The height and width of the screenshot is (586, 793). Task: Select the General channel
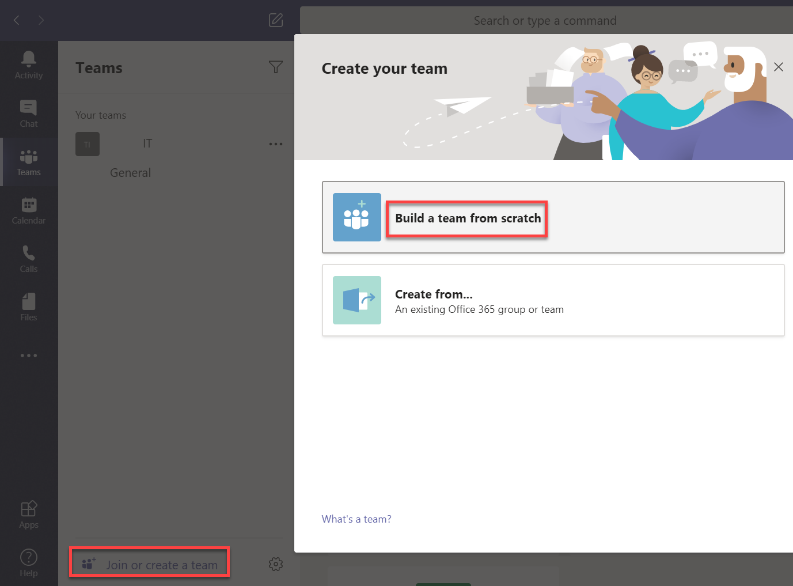(131, 173)
